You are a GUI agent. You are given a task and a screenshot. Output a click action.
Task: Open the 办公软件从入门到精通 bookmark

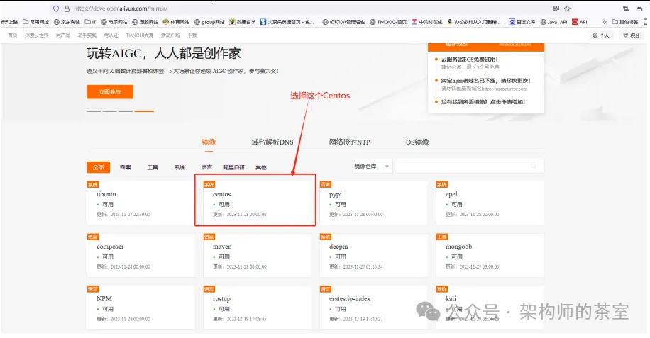[474, 22]
